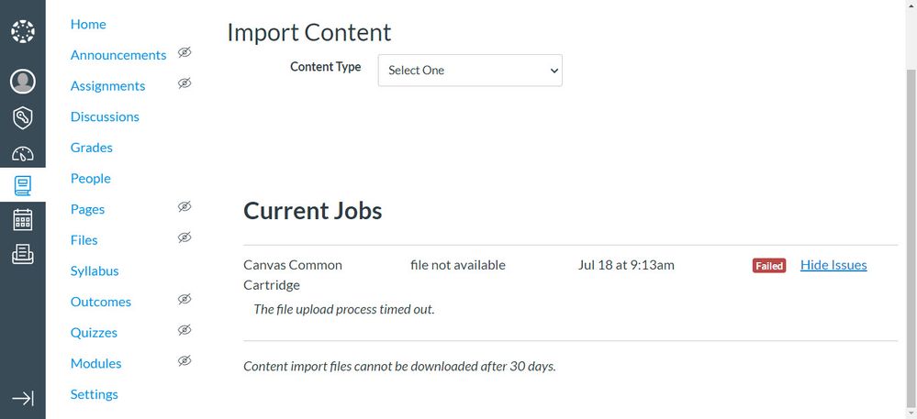Open the Courses book icon
The height and width of the screenshot is (419, 917).
(x=22, y=186)
